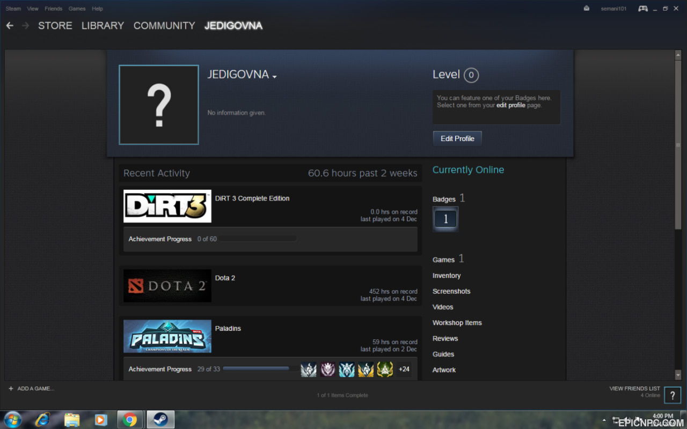The image size is (687, 429).
Task: Open the Dota 2 game logo
Action: (167, 286)
